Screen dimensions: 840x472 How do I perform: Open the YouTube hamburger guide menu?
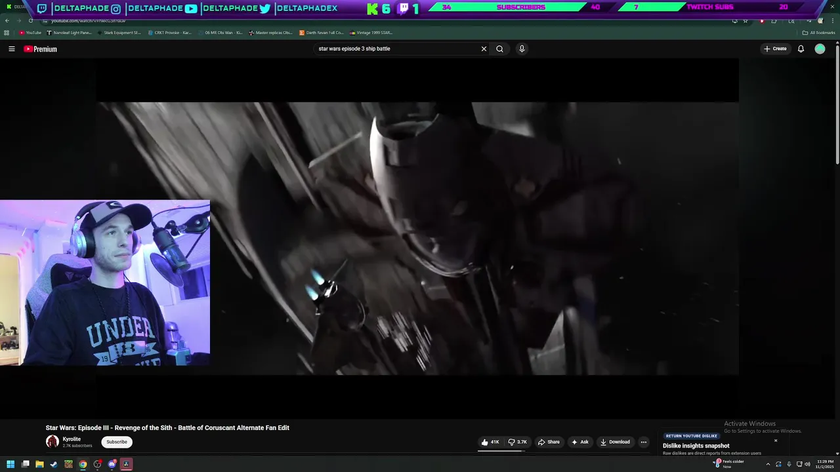12,49
